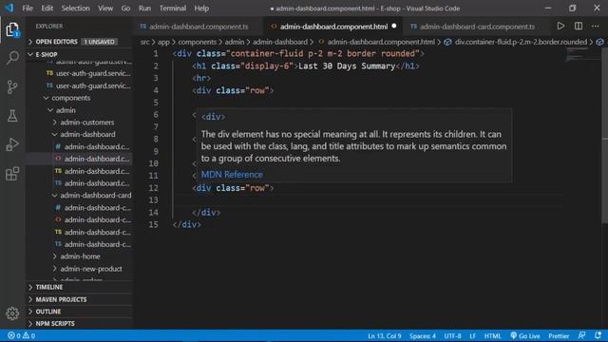The width and height of the screenshot is (608, 342).
Task: Click HTML language mode in status bar
Action: tap(492, 335)
